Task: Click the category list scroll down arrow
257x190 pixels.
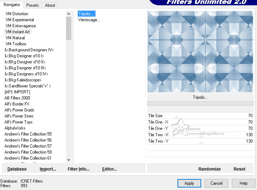Action: [69, 160]
